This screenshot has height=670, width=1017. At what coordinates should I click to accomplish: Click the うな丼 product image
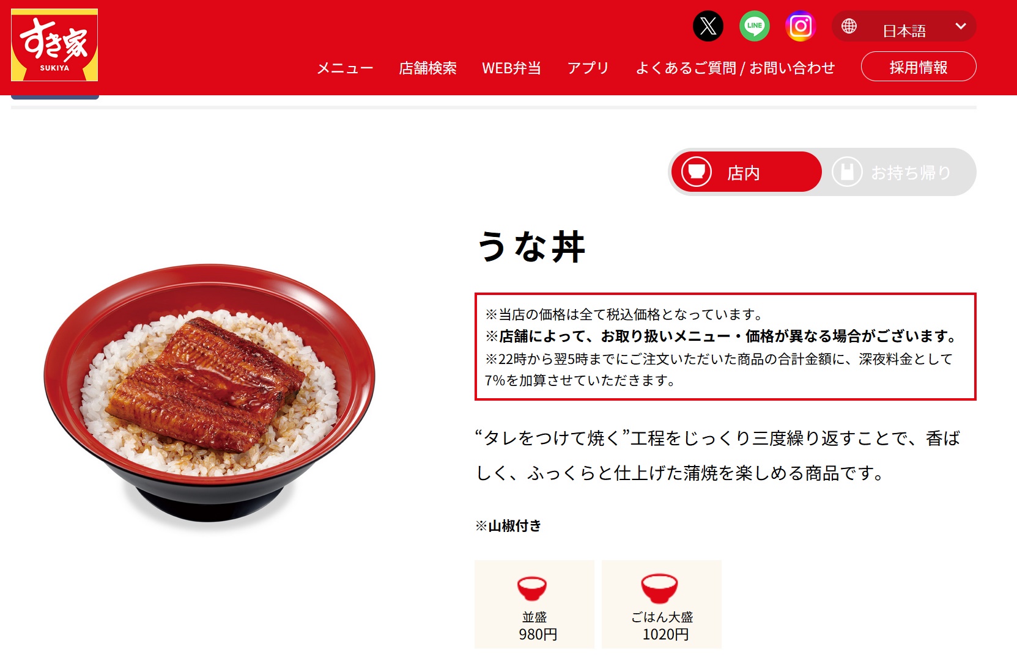click(209, 393)
